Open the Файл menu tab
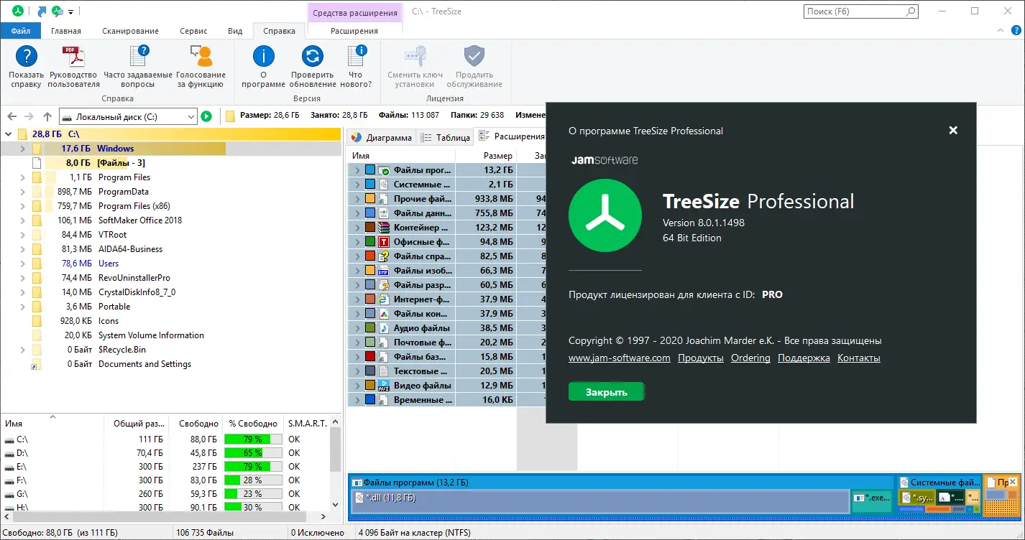1025x540 pixels. (21, 31)
